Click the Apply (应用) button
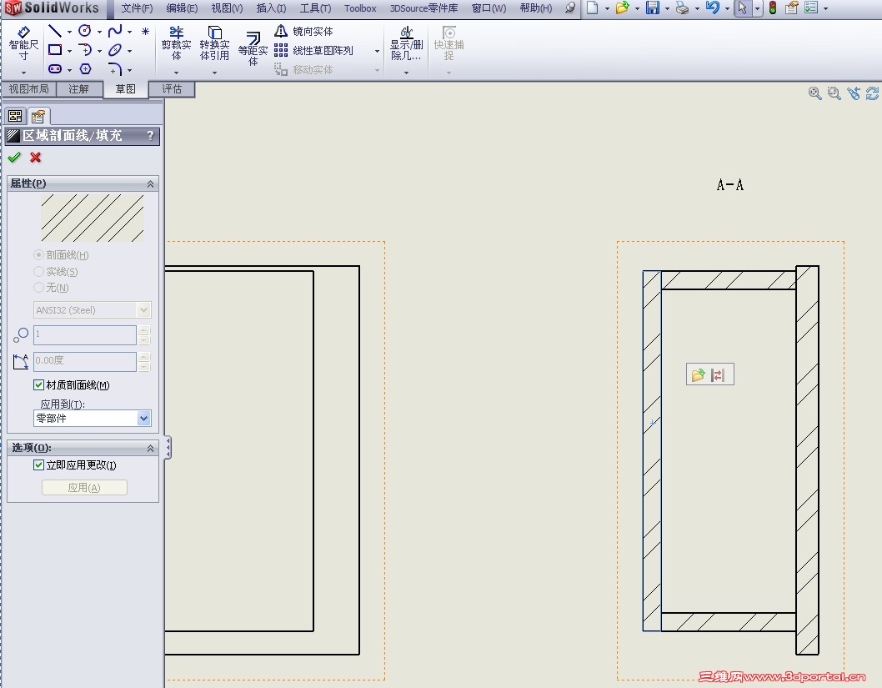Viewport: 882px width, 688px height. point(84,487)
